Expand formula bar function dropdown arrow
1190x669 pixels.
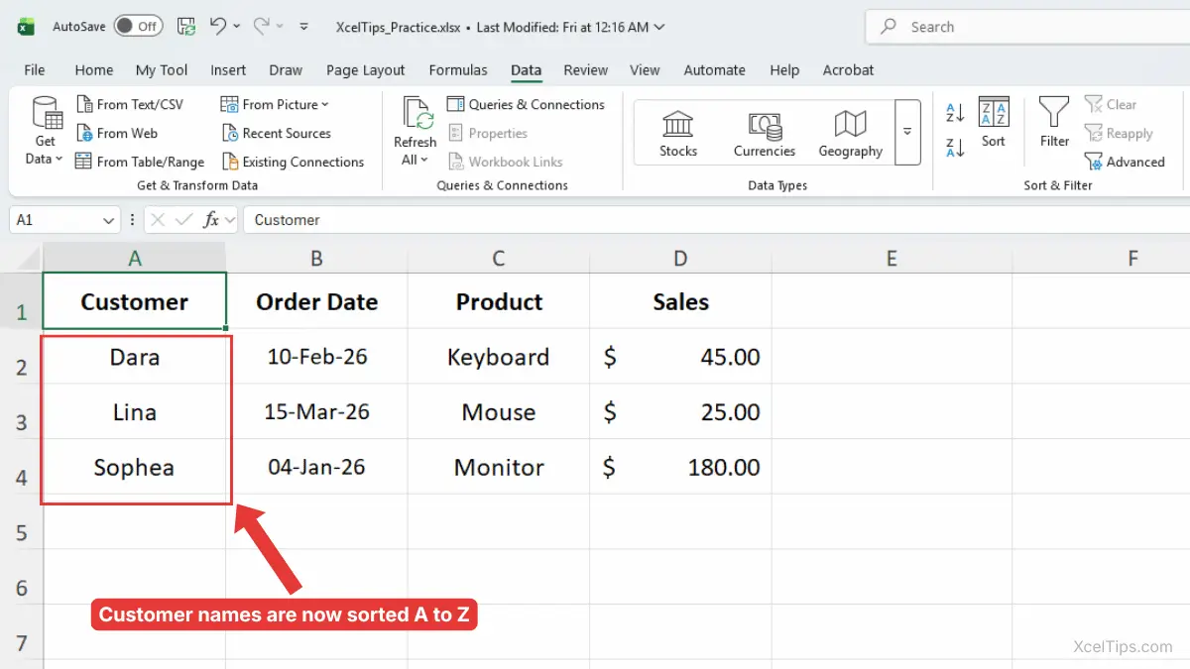point(231,220)
